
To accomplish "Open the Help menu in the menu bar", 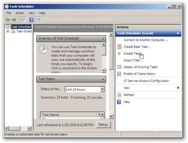I will point(42,13).
